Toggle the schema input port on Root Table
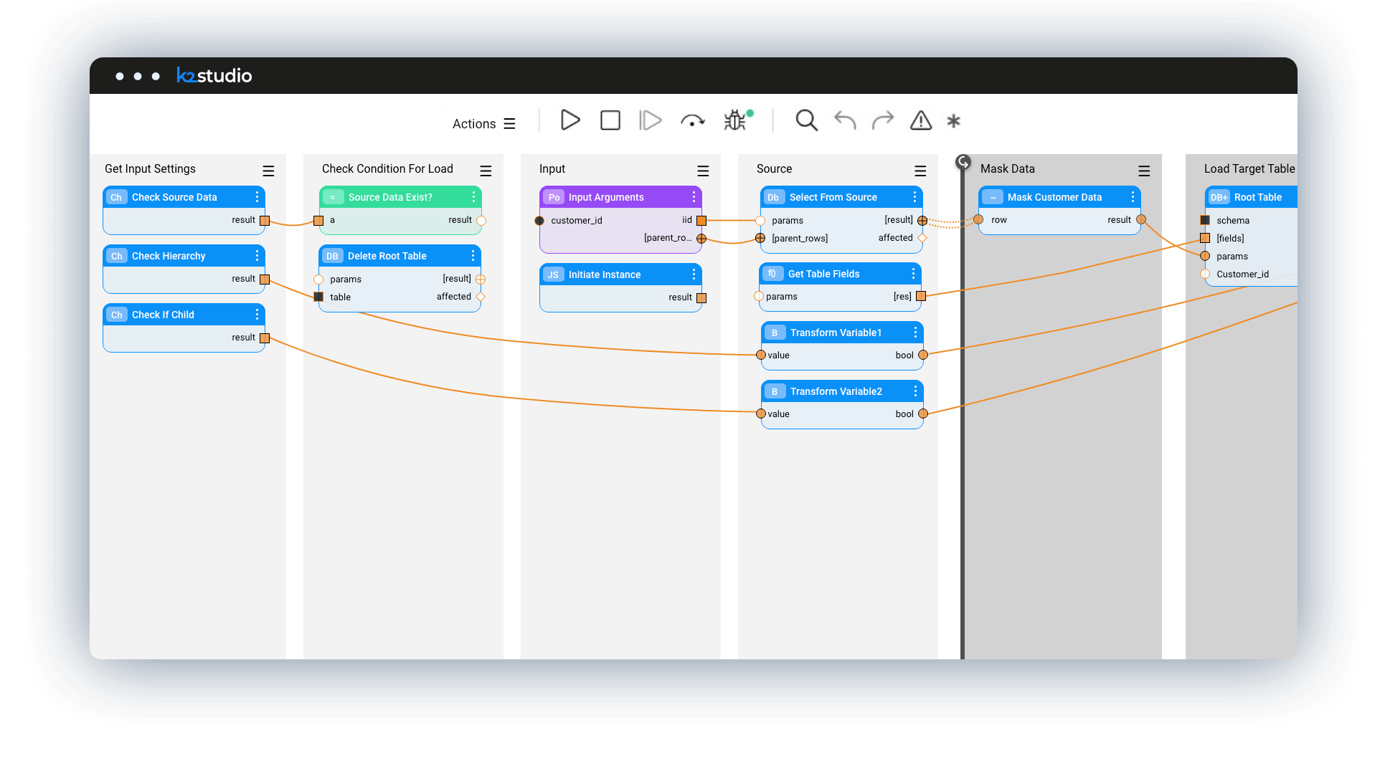The image size is (1380, 774). click(x=1205, y=220)
